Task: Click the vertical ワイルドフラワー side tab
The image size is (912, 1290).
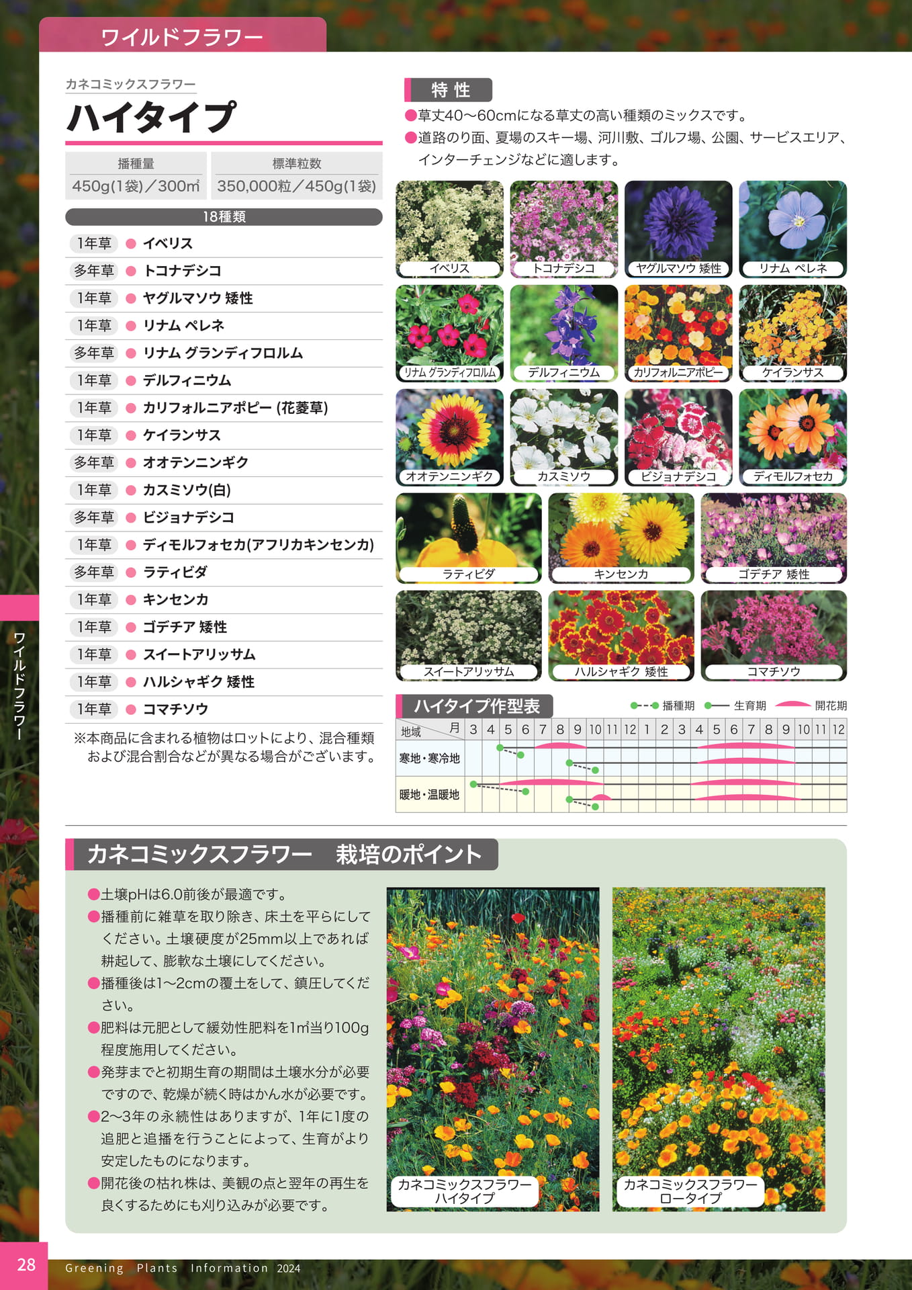Action: (x=19, y=685)
